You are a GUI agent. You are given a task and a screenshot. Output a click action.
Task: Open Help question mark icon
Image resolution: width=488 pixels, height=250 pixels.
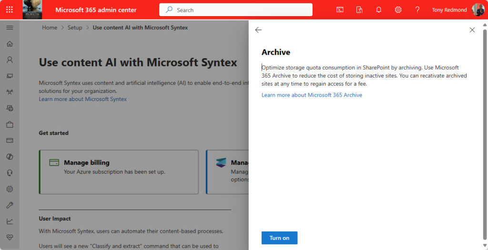click(x=417, y=10)
